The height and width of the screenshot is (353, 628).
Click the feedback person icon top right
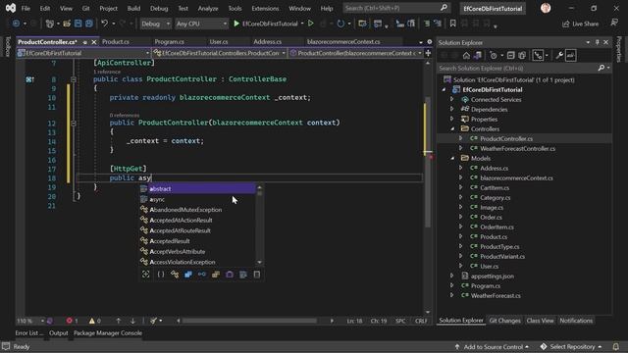(614, 24)
